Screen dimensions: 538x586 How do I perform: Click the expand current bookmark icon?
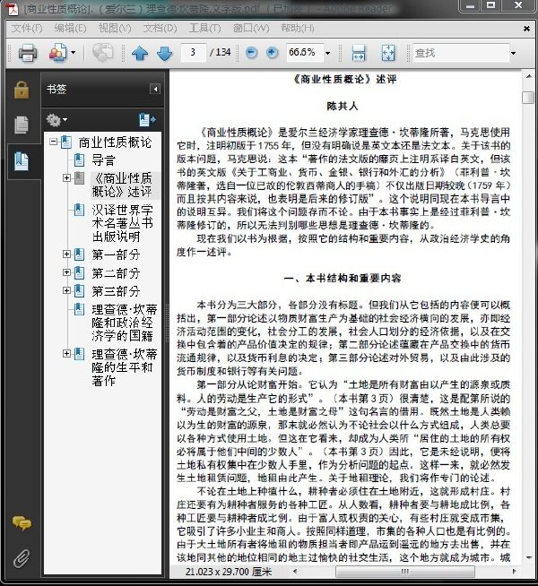[x=147, y=119]
